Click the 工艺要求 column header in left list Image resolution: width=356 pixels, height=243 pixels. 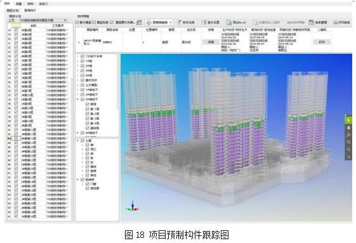[x=58, y=25]
